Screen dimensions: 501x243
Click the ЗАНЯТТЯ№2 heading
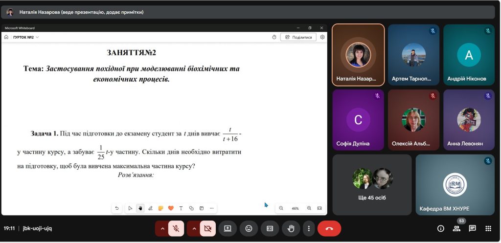pos(131,53)
